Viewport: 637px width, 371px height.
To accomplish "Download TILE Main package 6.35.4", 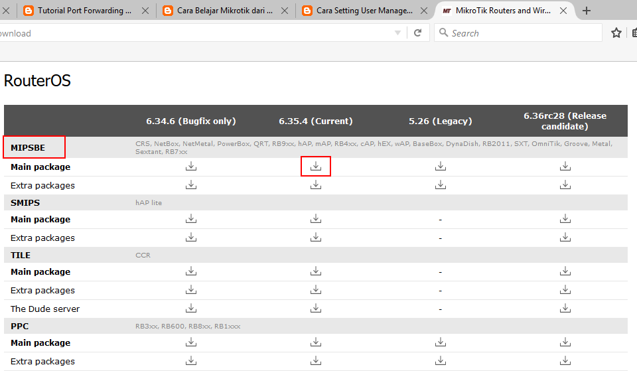I will click(316, 271).
